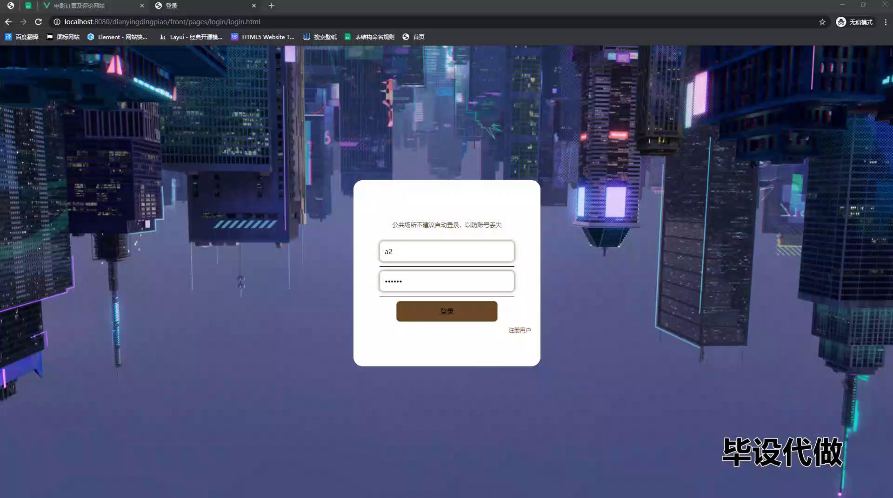Close the 电影订票及评论网站 tab
Image resolution: width=893 pixels, height=498 pixels.
point(142,6)
